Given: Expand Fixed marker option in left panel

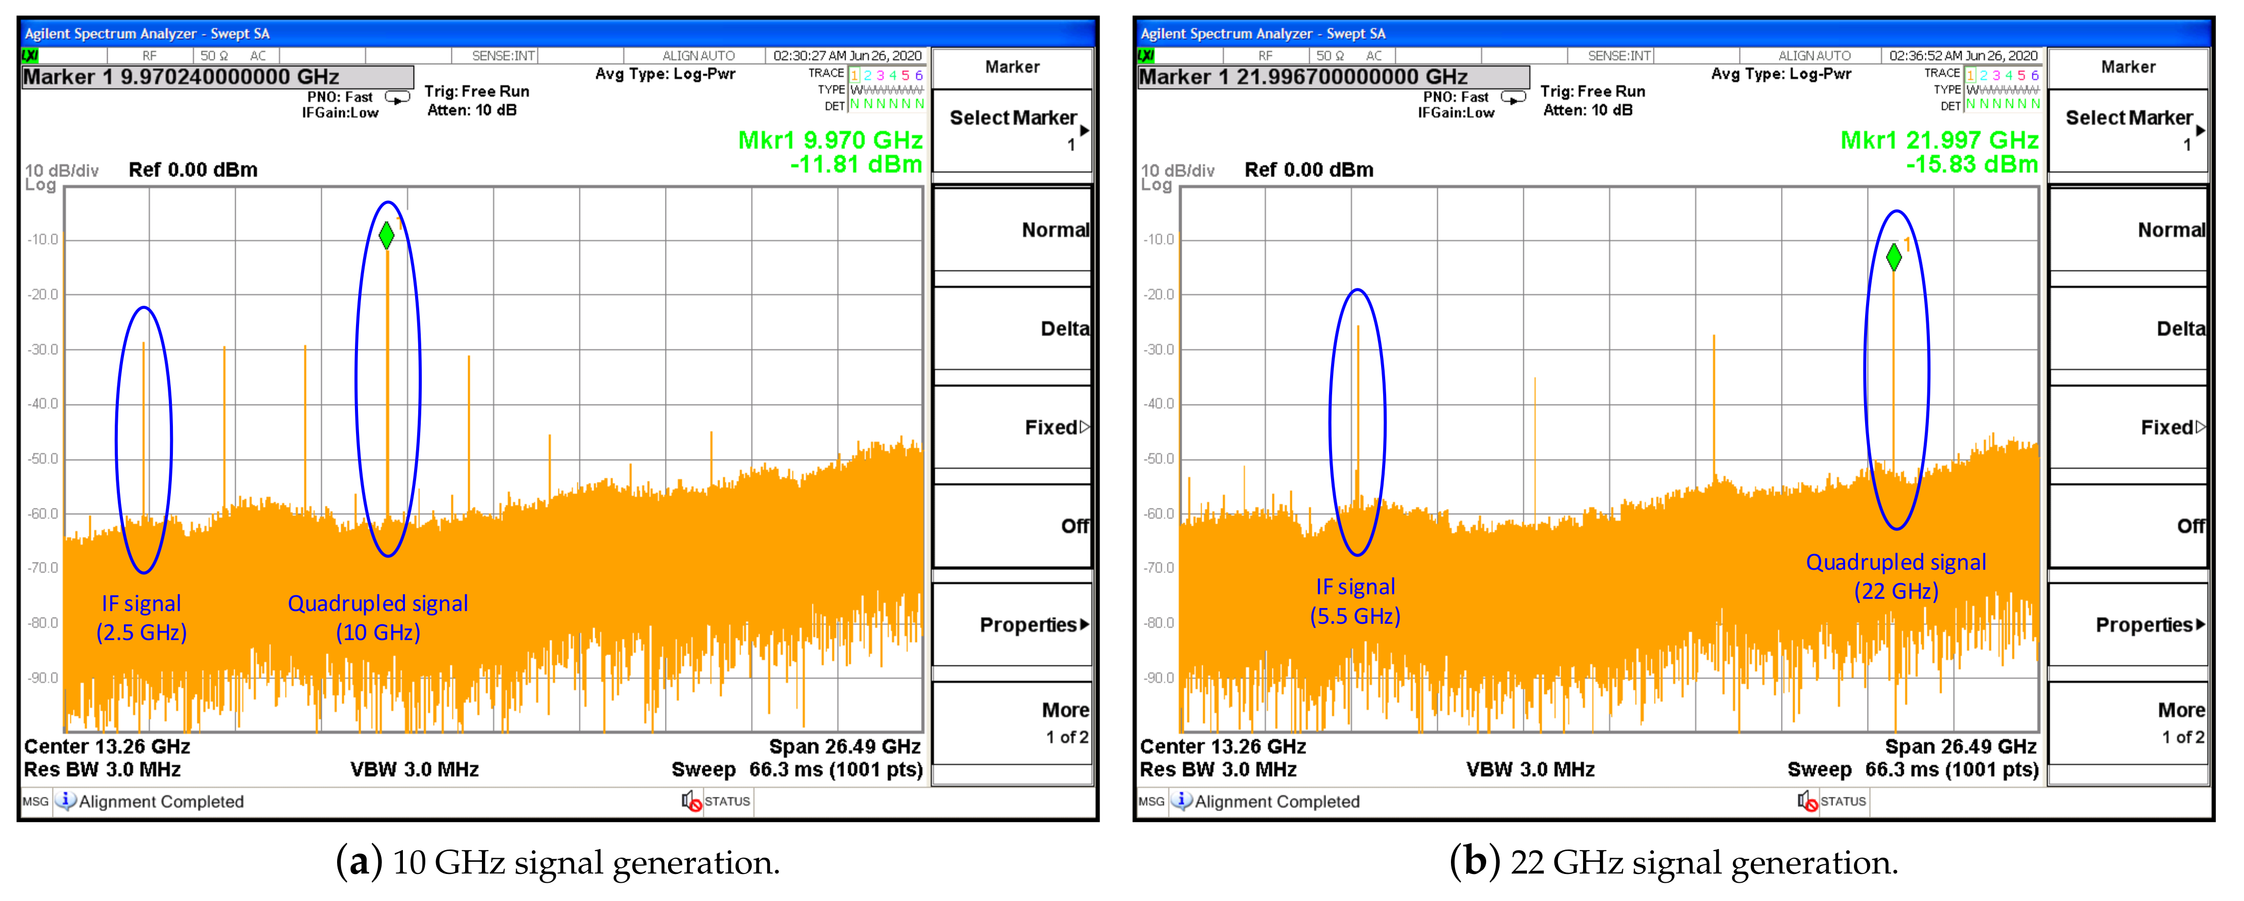Looking at the screenshot, I should (1012, 428).
